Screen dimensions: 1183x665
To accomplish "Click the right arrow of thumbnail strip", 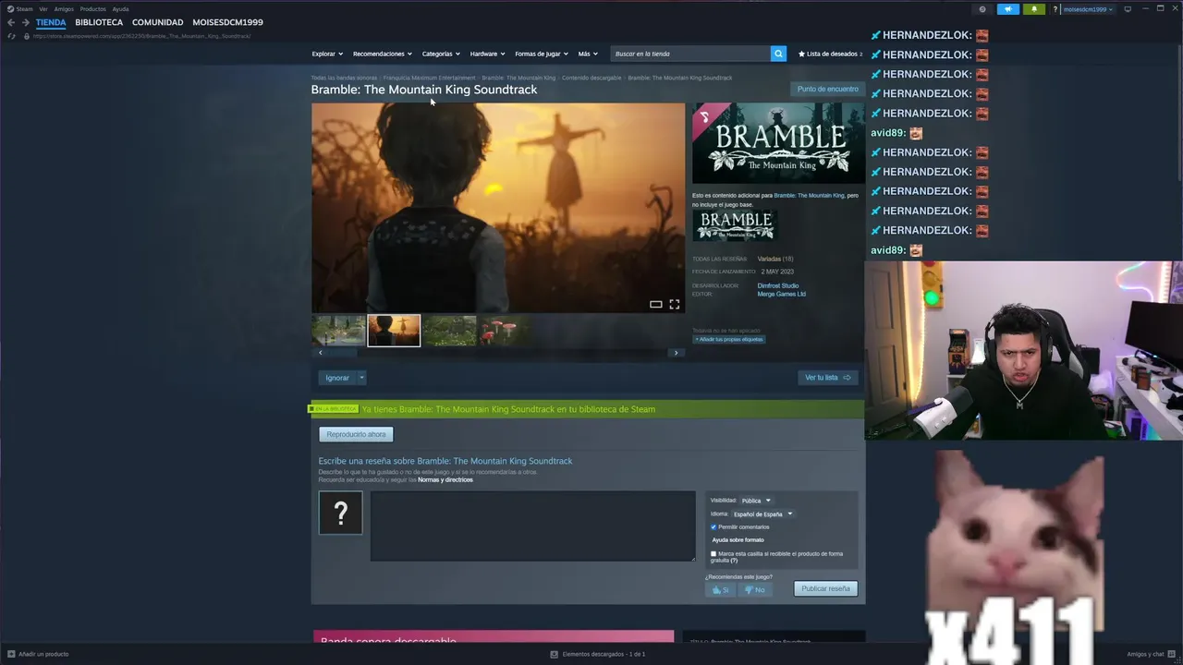I will coord(676,353).
